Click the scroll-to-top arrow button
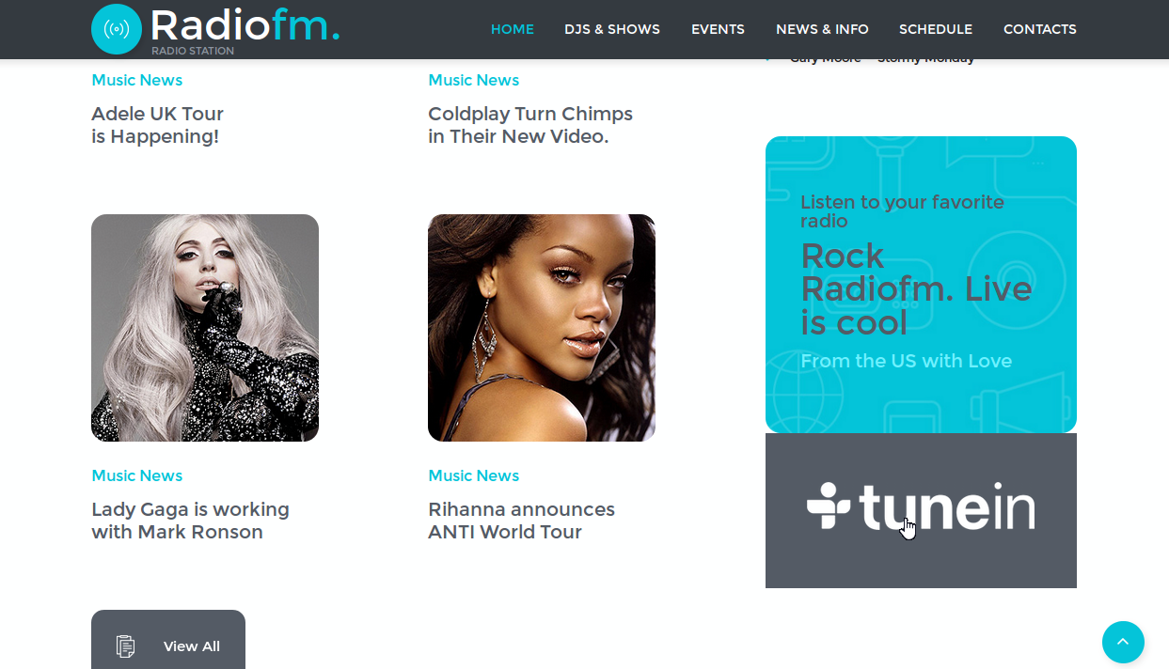1169x669 pixels. point(1123,643)
